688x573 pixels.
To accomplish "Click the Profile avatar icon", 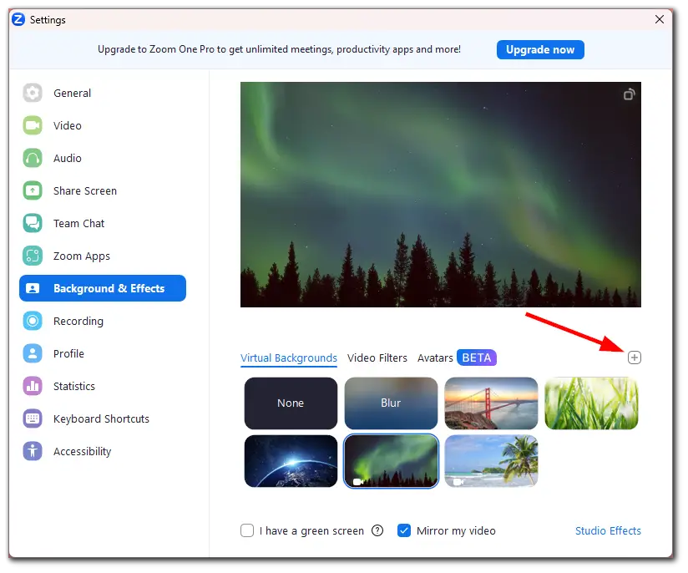I will point(33,353).
